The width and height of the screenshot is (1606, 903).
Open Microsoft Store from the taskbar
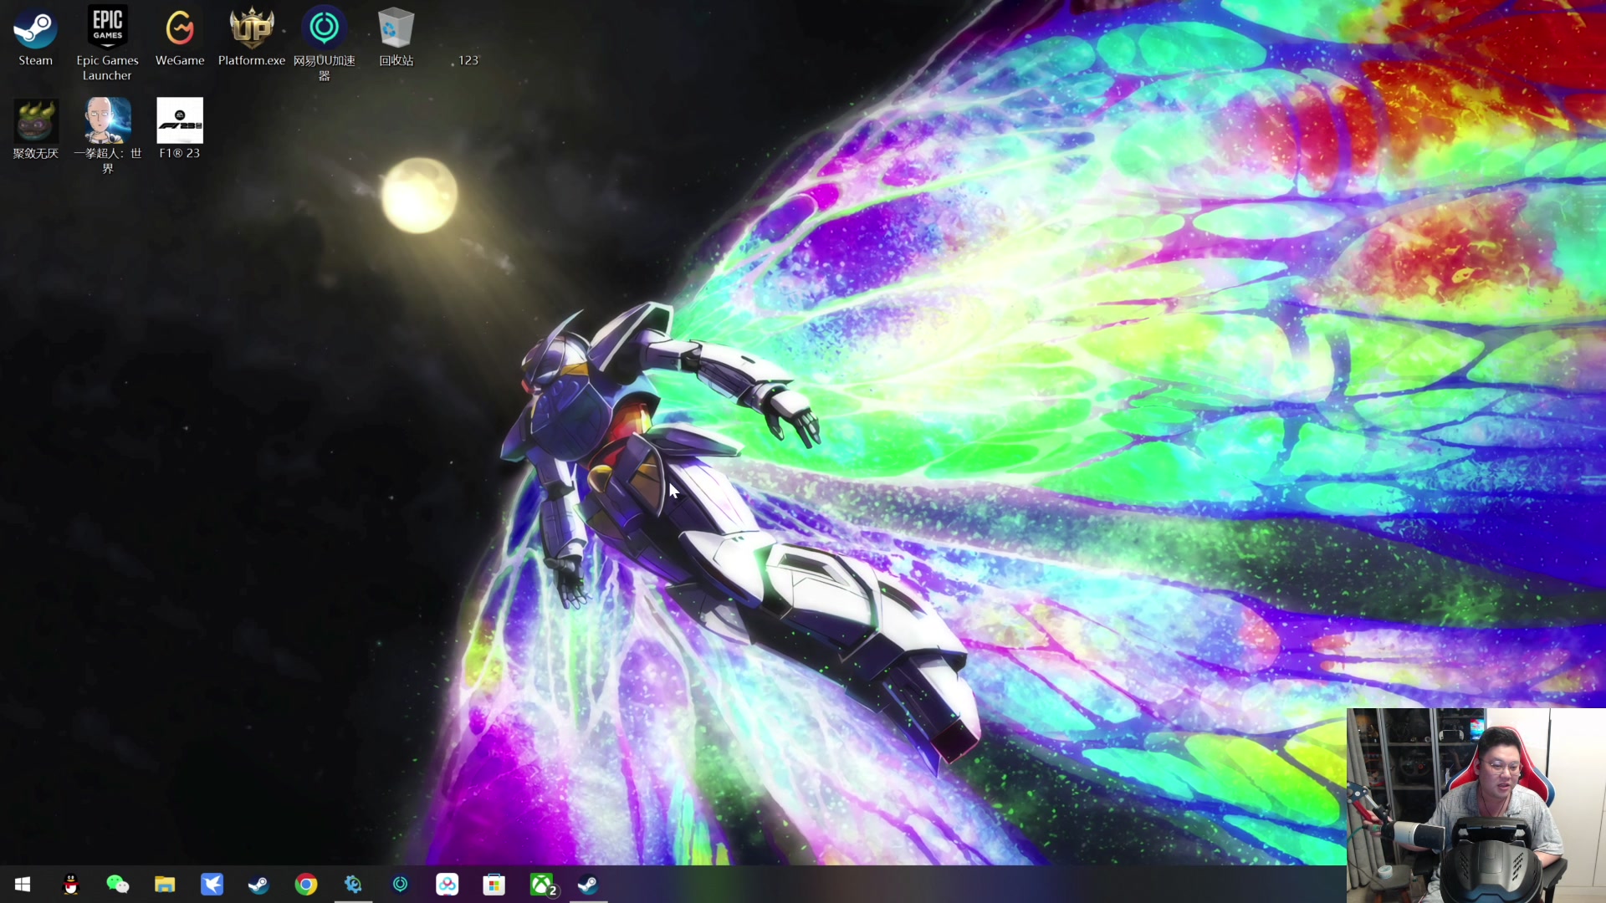[494, 885]
